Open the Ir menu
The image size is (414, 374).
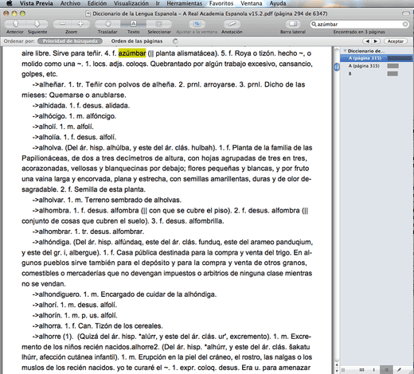[x=158, y=3]
